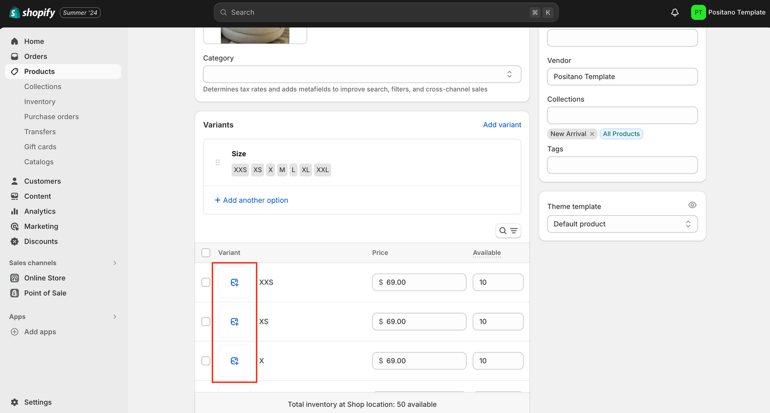The width and height of the screenshot is (770, 413).
Task: Click the notifications bell icon
Action: 675,12
